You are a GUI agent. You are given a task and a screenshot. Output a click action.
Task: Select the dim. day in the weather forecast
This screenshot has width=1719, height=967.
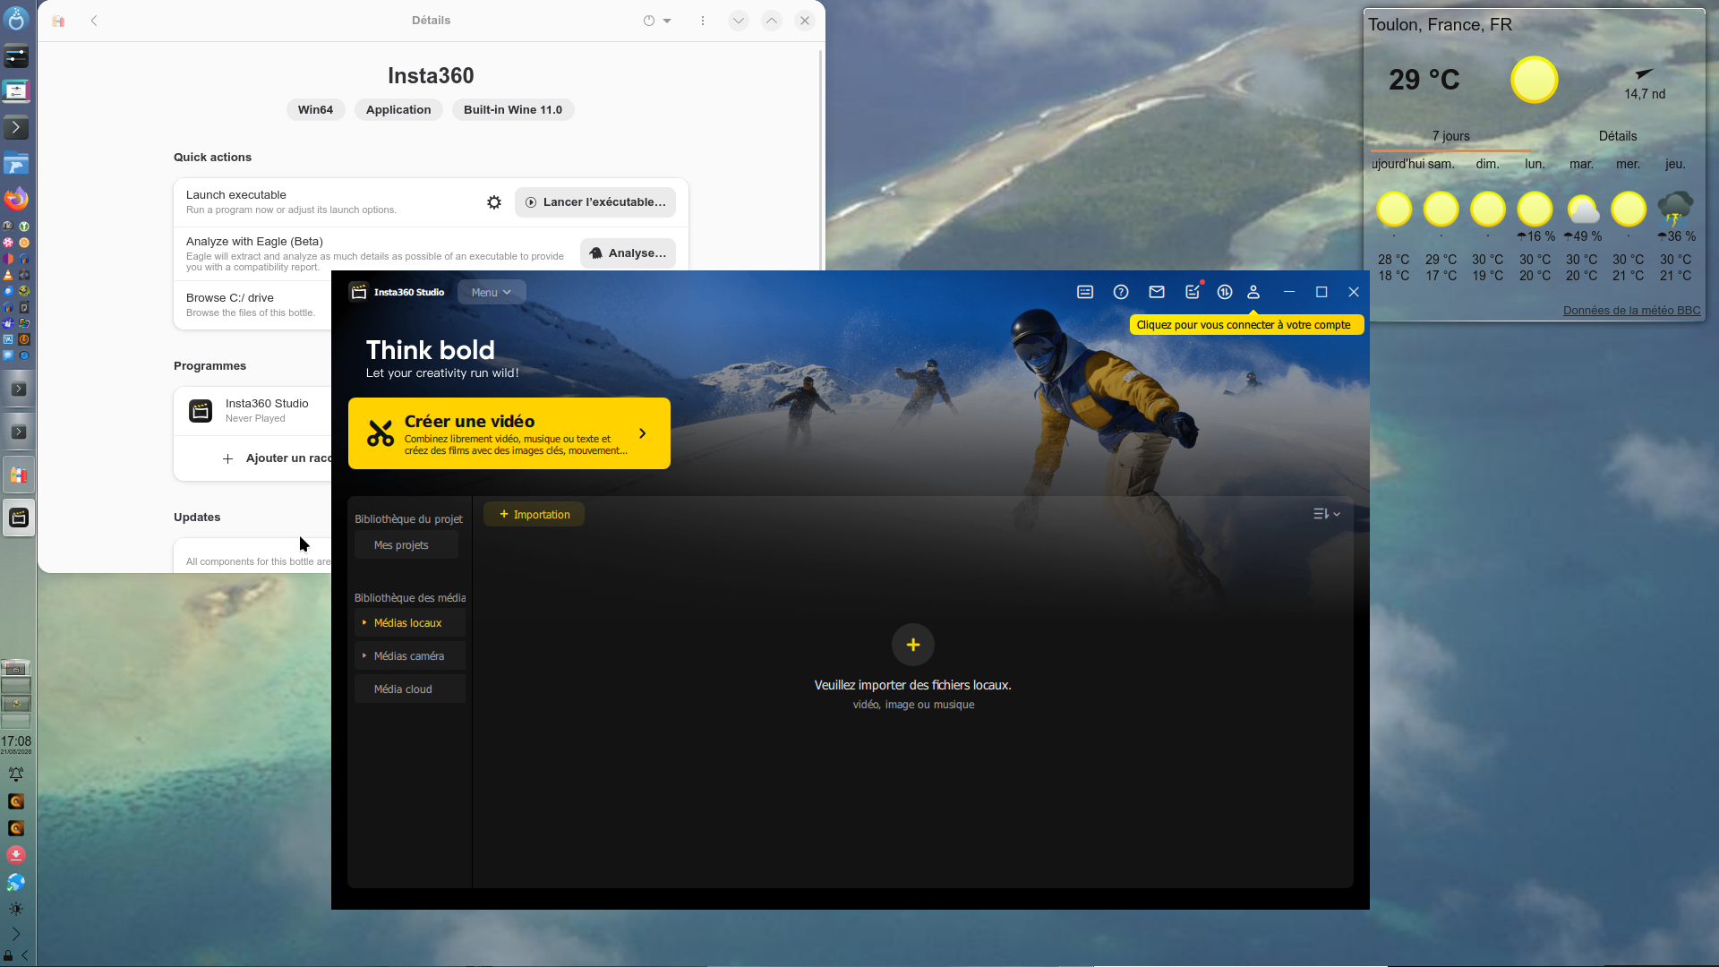click(x=1488, y=164)
